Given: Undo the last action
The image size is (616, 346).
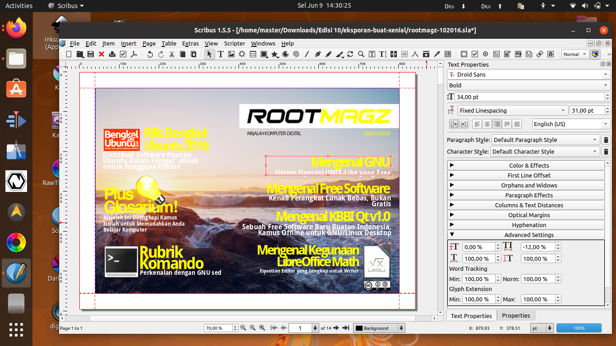Looking at the screenshot, I should coord(150,54).
